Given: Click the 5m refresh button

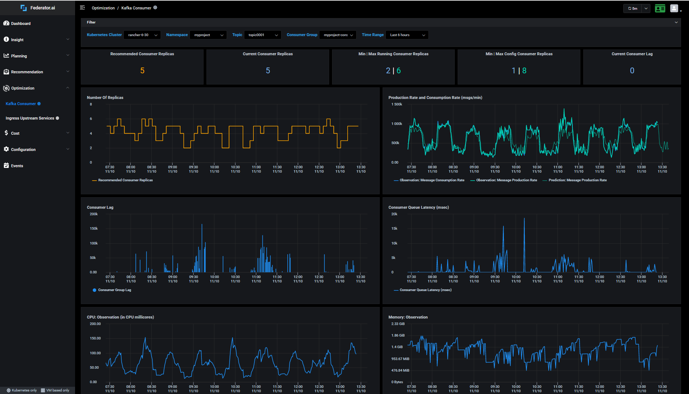Looking at the screenshot, I should (633, 8).
